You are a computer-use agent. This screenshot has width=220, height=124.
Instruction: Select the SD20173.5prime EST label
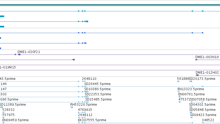click(202, 79)
